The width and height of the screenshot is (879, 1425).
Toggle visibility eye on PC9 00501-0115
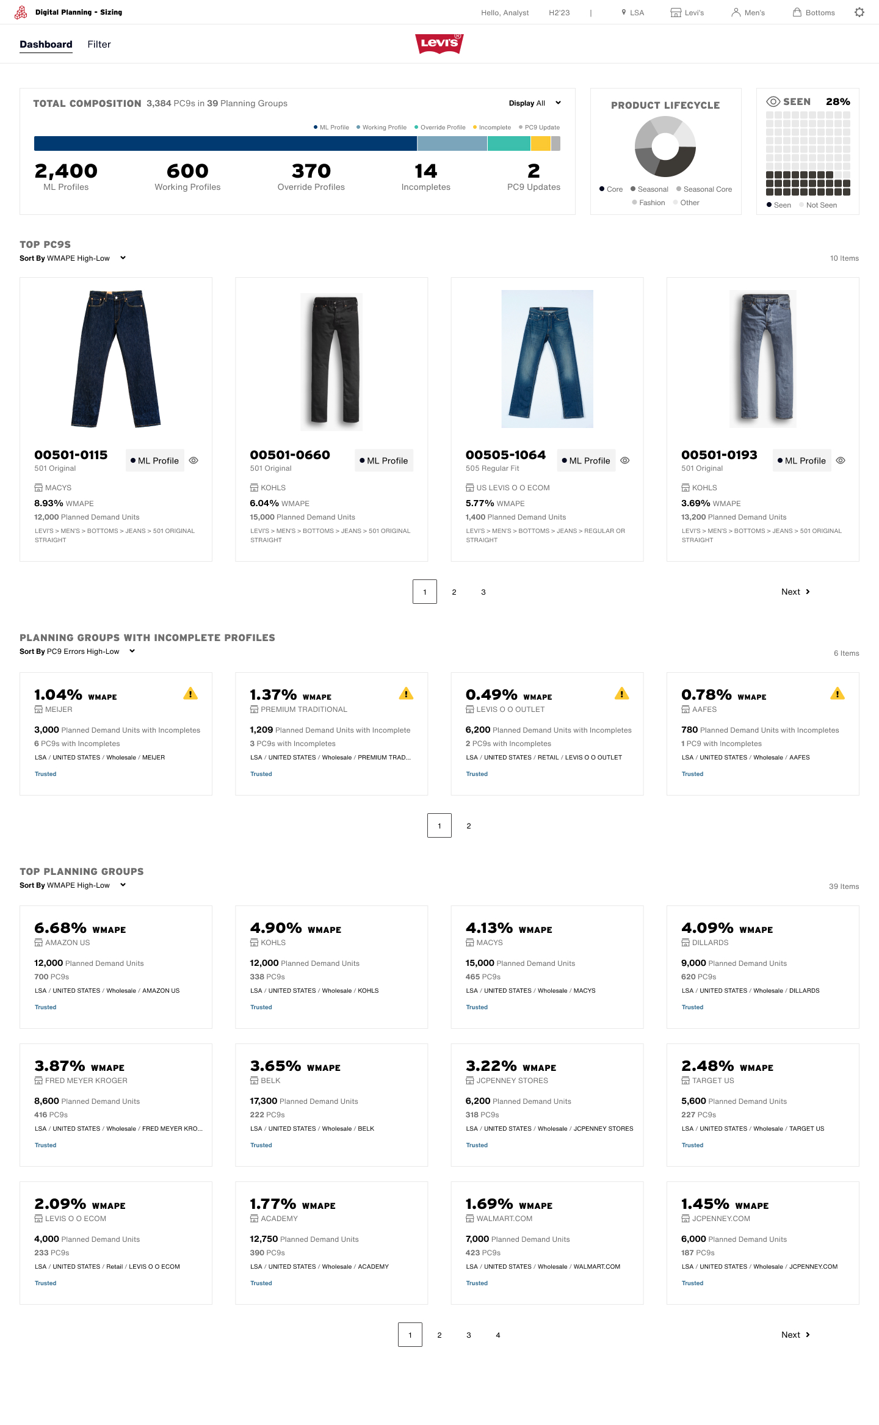[194, 460]
